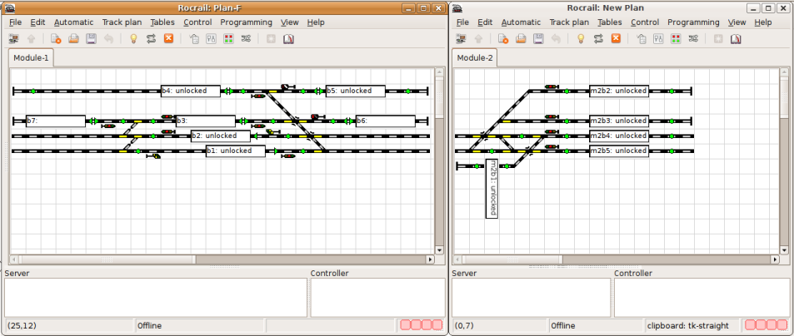
Task: Create new plan via Plan-F toolbar icon
Action: tap(56, 38)
